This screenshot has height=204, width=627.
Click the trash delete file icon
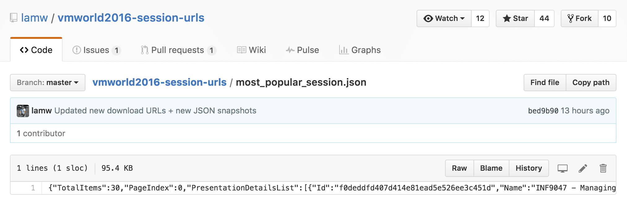tap(603, 168)
